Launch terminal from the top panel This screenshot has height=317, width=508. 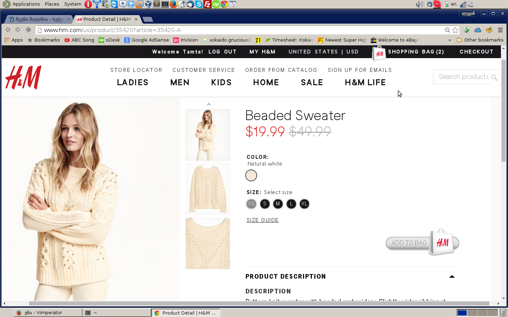coord(165,4)
